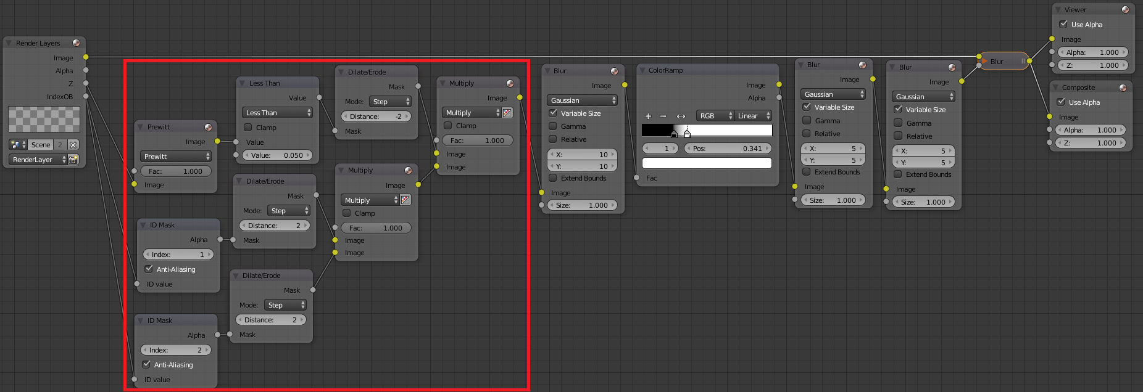
Task: Click Render Layers IndexOB output socket
Action: 86,96
